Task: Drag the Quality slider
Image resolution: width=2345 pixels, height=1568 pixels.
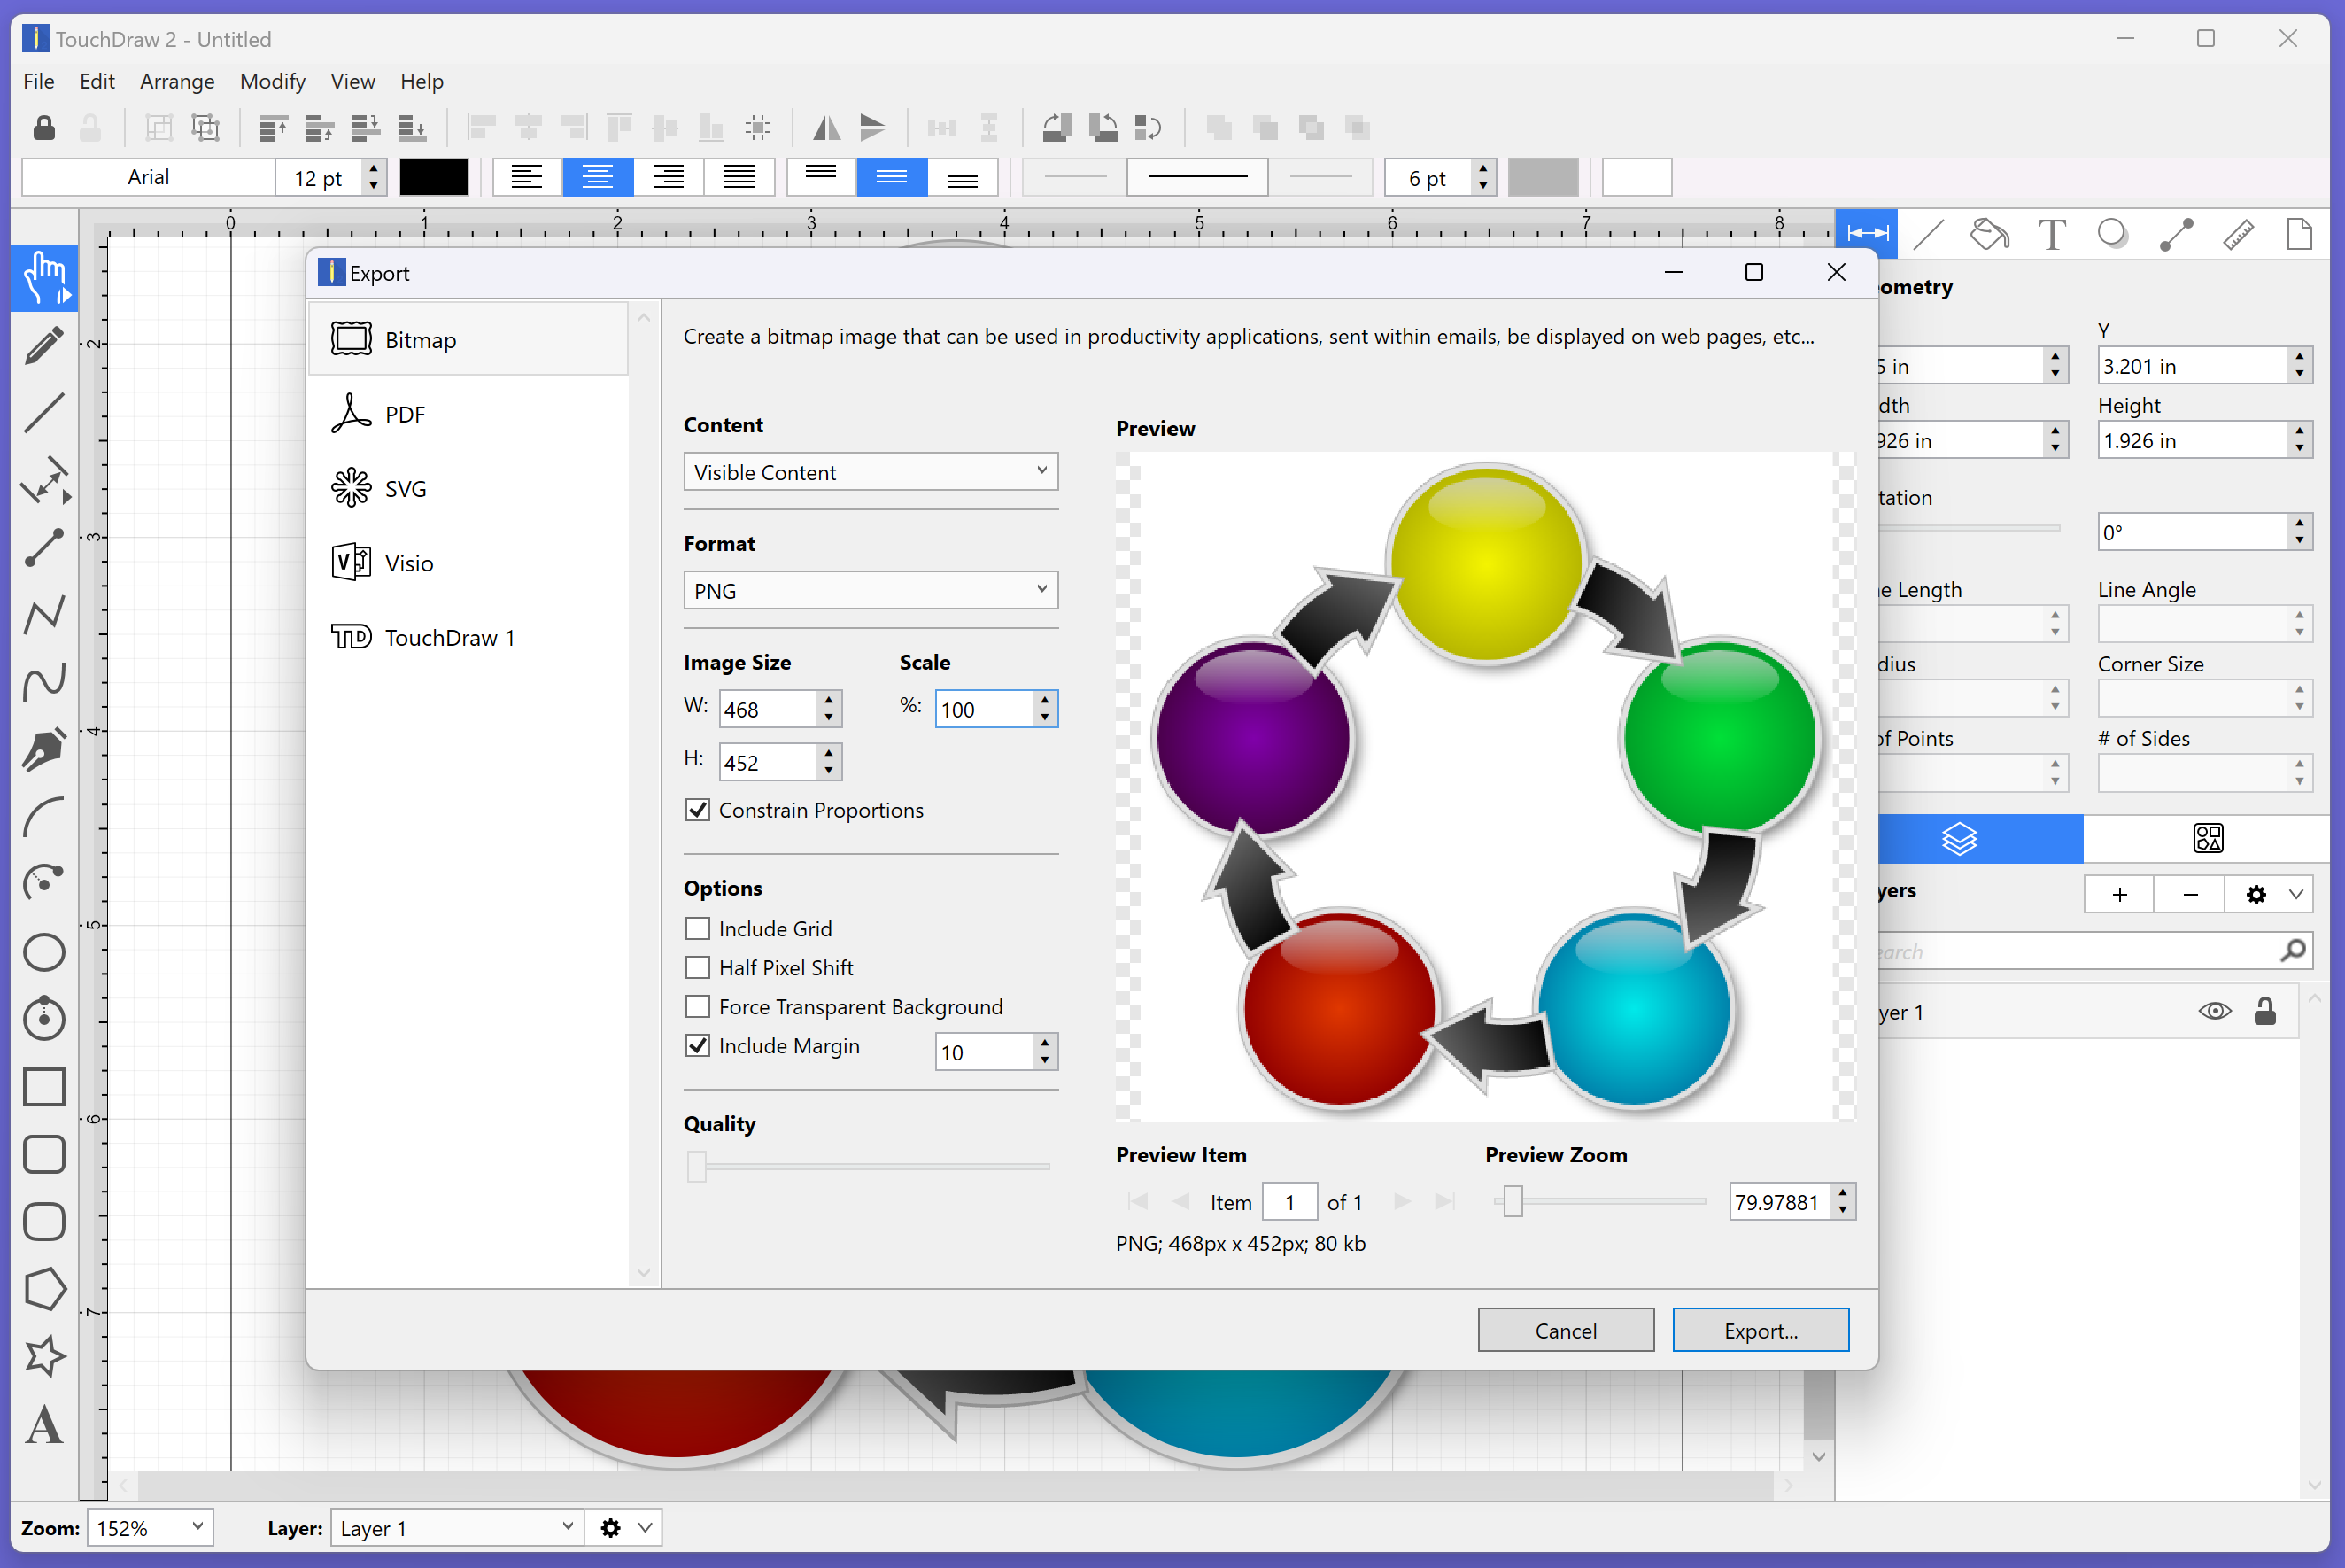Action: (696, 1166)
